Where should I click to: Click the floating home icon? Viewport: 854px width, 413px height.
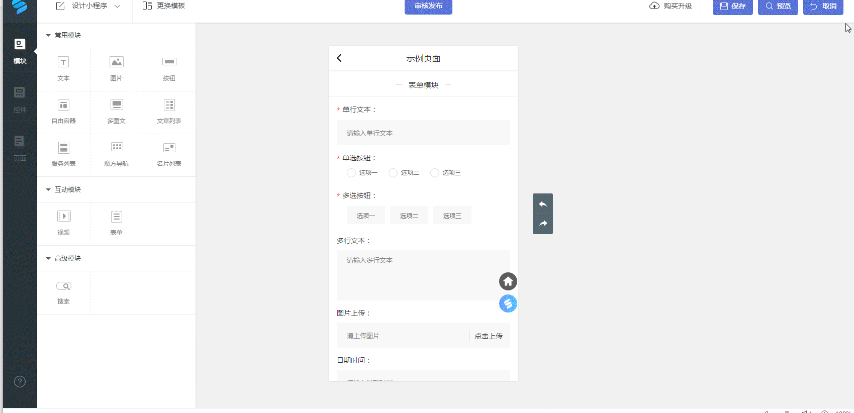pos(508,281)
